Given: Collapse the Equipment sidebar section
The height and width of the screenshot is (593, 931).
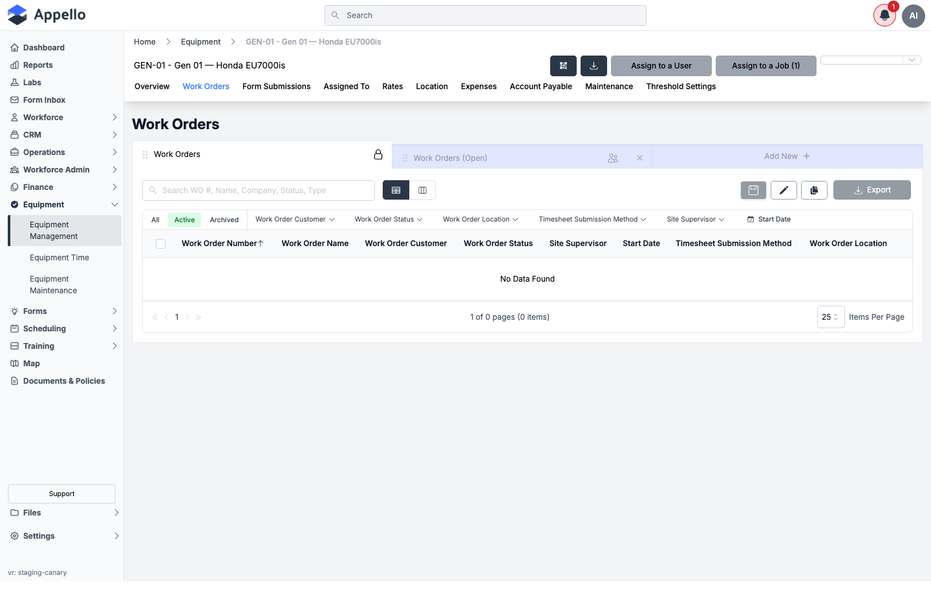Looking at the screenshot, I should pos(65,205).
